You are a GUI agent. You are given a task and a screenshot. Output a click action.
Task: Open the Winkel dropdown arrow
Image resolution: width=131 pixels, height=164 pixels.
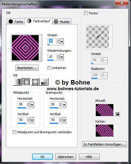pos(62,41)
